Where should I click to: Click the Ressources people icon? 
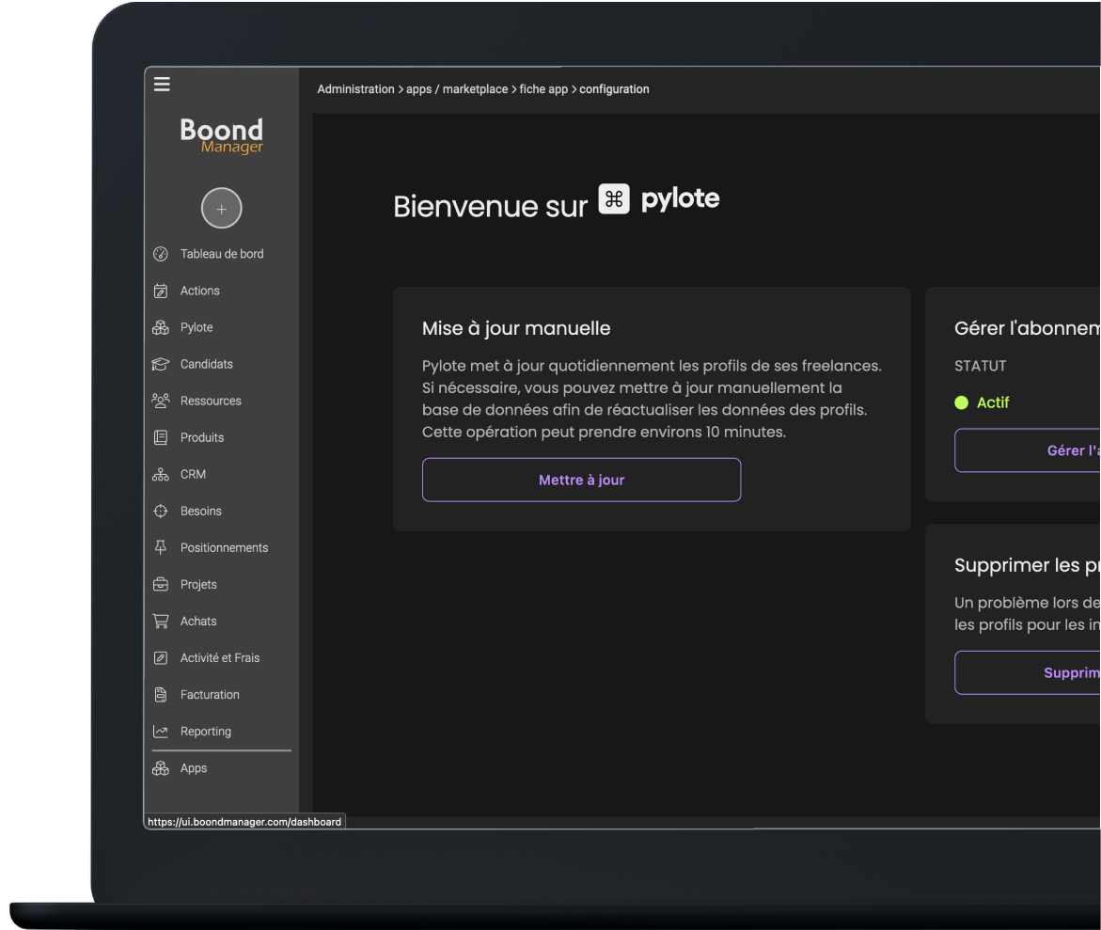[161, 401]
